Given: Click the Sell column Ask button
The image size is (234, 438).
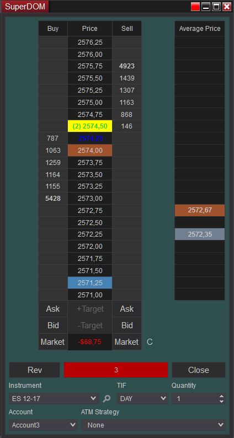Looking at the screenshot, I should (127, 309).
